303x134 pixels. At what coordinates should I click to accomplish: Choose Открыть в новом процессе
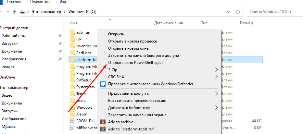click(133, 41)
